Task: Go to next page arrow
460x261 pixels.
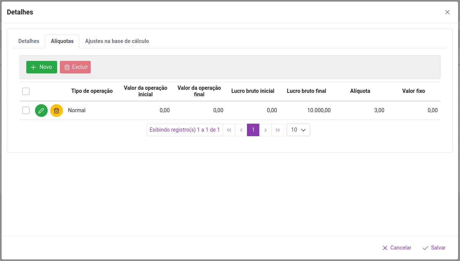Action: click(265, 130)
